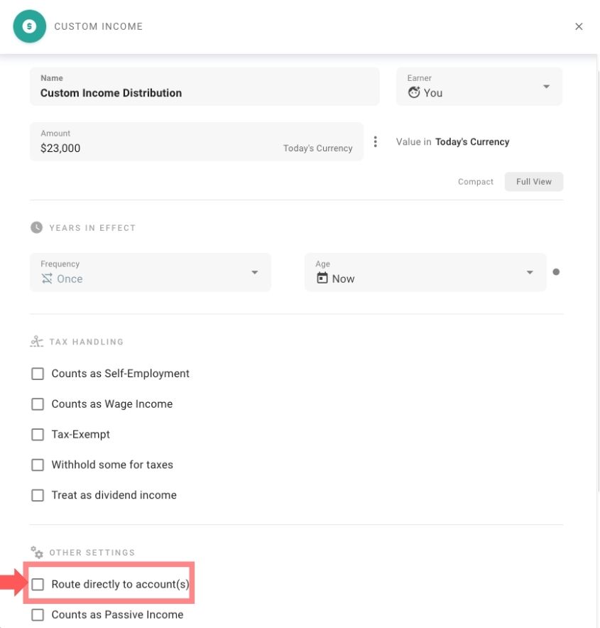600x628 pixels.
Task: Expand the Frequency dropdown showing Once
Action: 254,271
